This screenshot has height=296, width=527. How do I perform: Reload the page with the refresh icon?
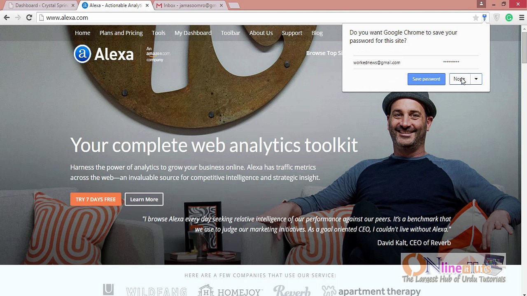(x=29, y=18)
